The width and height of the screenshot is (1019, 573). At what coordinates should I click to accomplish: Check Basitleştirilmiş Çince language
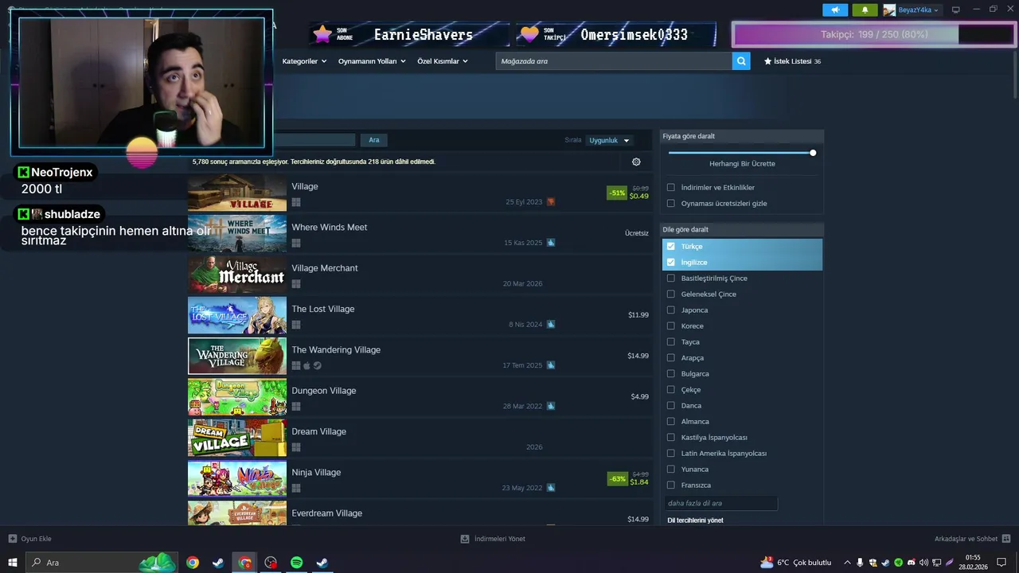pos(671,279)
